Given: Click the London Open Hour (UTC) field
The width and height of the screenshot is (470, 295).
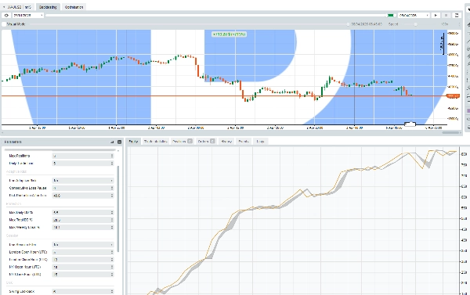Looking at the screenshot, I should [x=83, y=252].
